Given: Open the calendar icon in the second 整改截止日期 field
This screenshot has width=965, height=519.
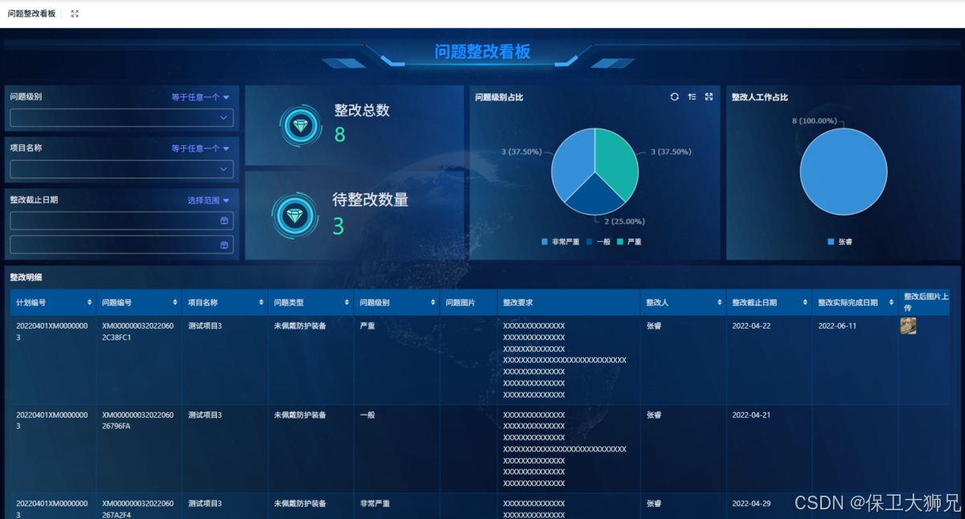Looking at the screenshot, I should click(224, 244).
